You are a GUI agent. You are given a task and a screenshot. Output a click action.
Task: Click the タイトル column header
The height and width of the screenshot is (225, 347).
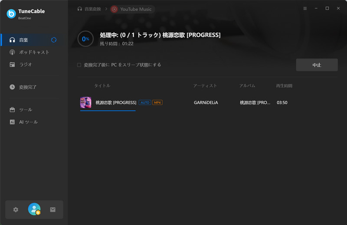[102, 86]
